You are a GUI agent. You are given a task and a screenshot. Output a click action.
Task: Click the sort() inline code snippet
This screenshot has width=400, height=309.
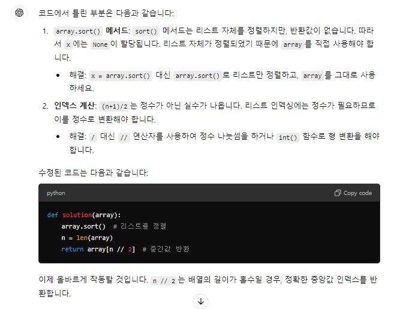146,31
